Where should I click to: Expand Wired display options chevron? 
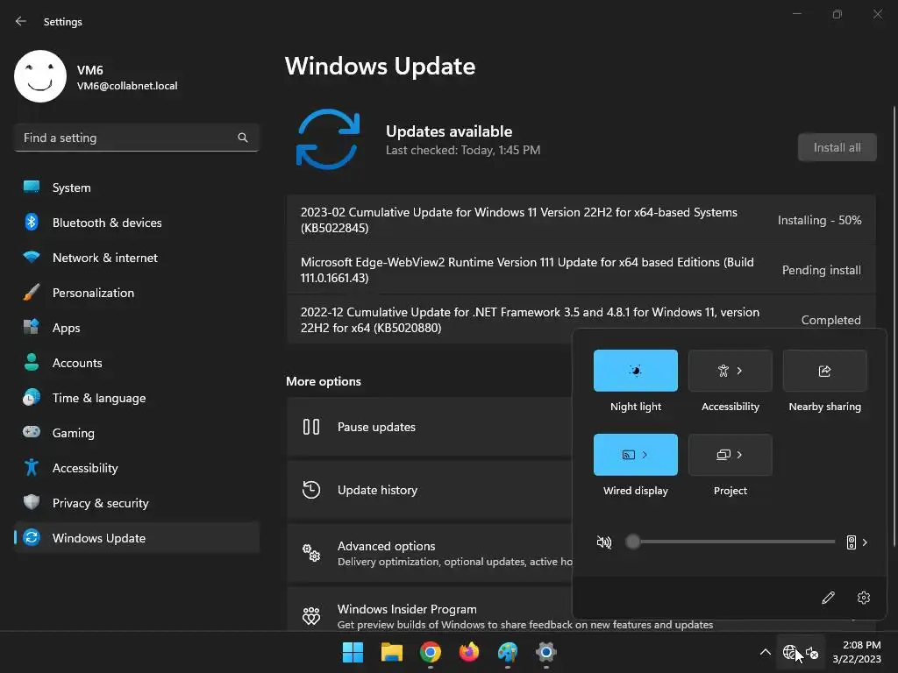pos(645,455)
